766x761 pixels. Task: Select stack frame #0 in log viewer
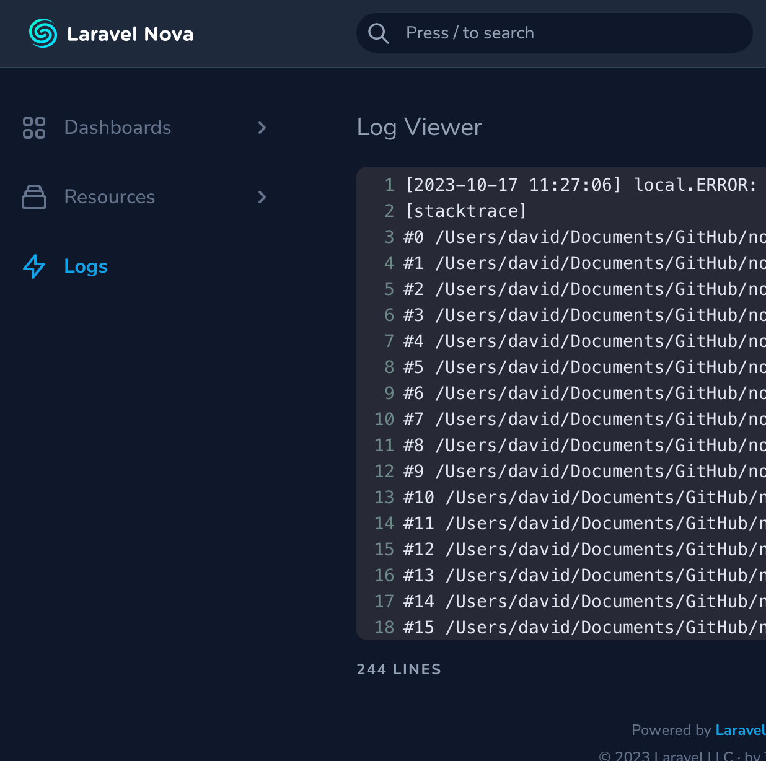(583, 237)
